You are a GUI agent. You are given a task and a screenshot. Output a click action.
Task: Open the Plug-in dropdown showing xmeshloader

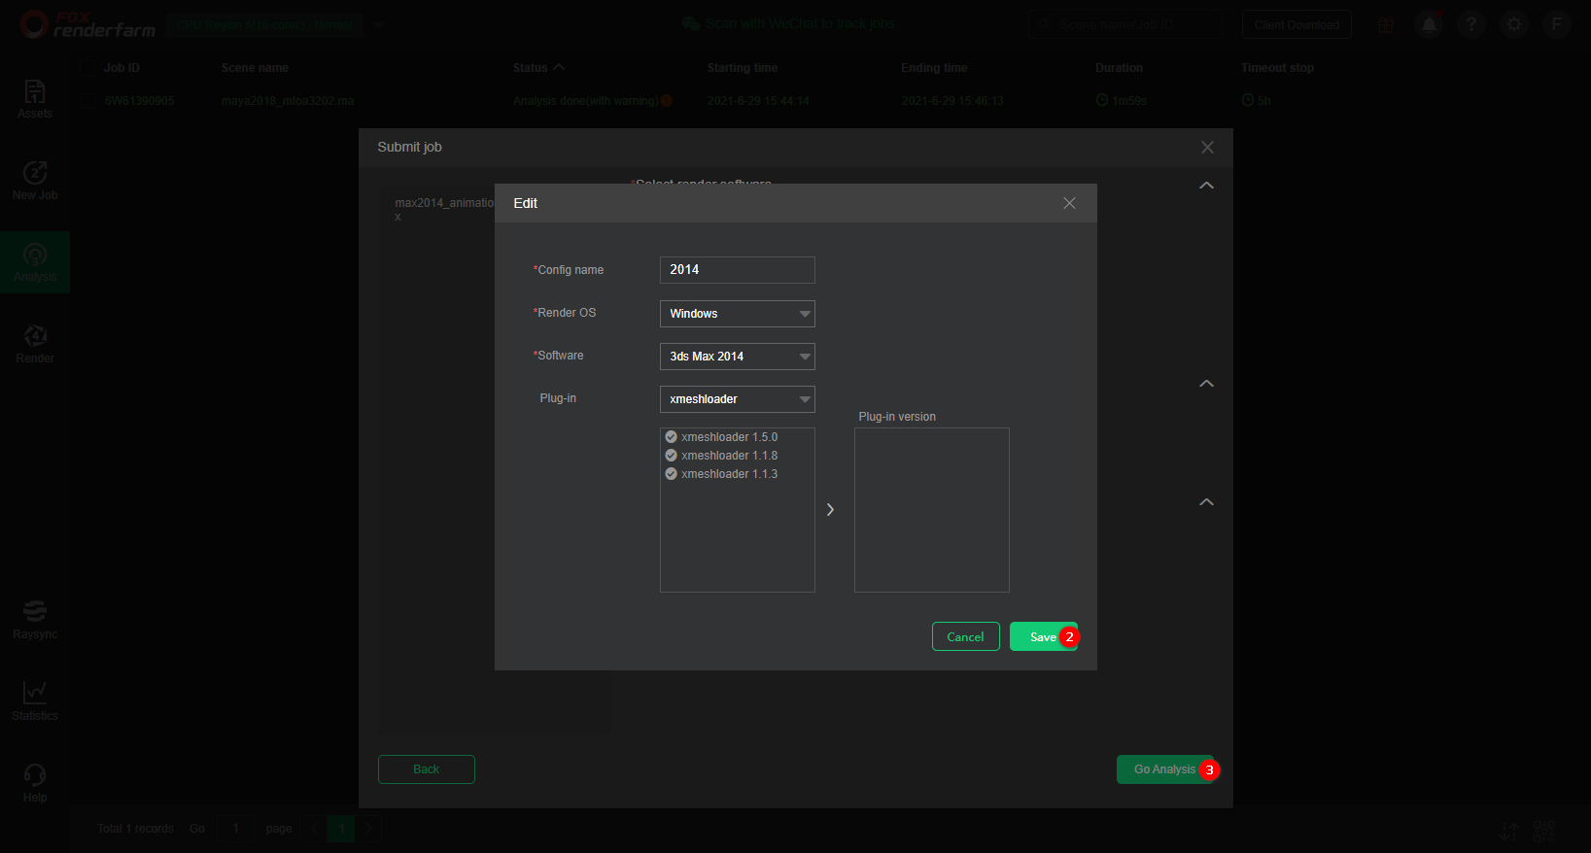[738, 399]
